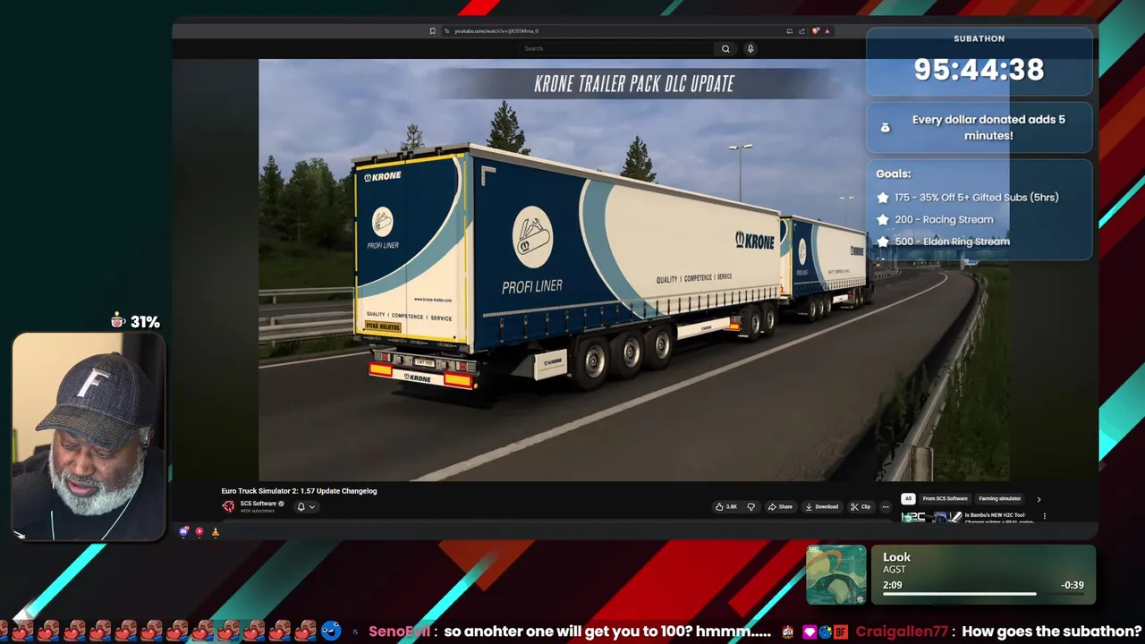
Task: Open Discord icon in the taskbar
Action: 184,531
